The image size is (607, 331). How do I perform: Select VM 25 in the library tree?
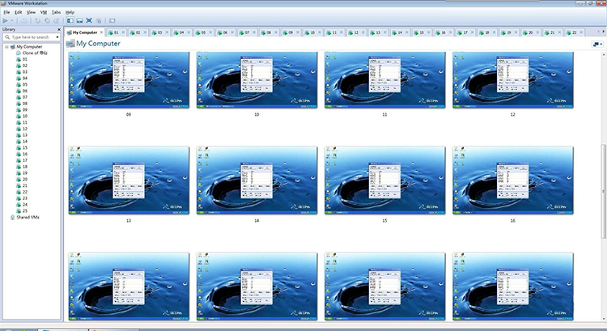25,211
